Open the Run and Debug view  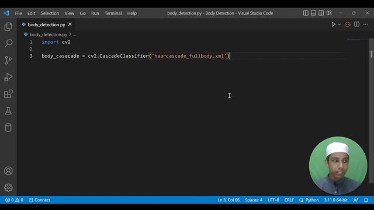(x=8, y=77)
